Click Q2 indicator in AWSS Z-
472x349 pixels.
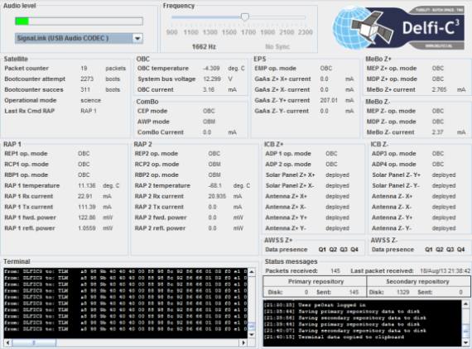439,250
